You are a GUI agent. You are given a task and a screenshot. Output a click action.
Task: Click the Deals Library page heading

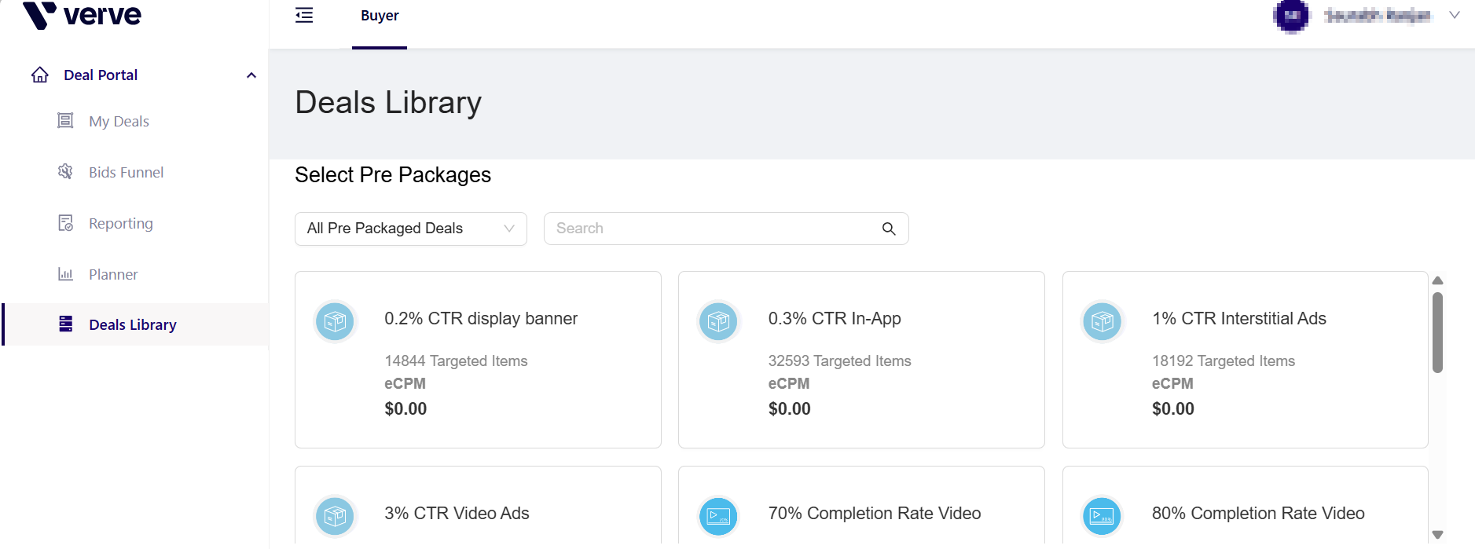(388, 103)
